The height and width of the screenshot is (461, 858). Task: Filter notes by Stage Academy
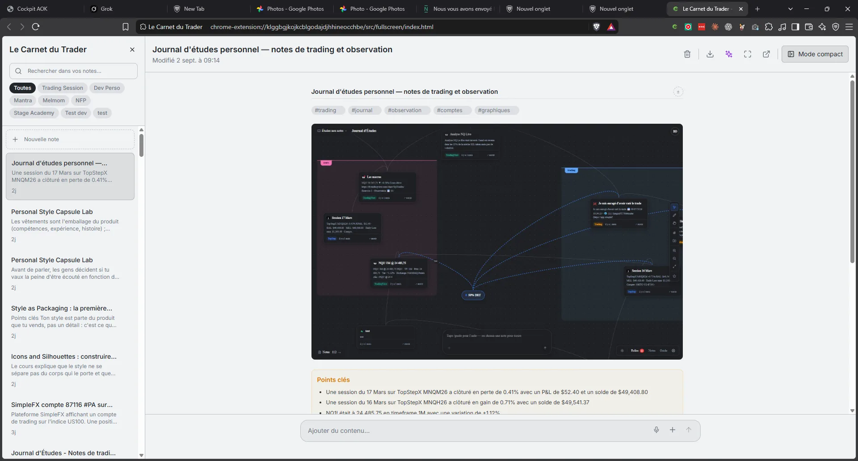pyautogui.click(x=34, y=113)
